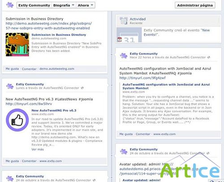Click the globe privacy icon on the Lunes post

82,88
